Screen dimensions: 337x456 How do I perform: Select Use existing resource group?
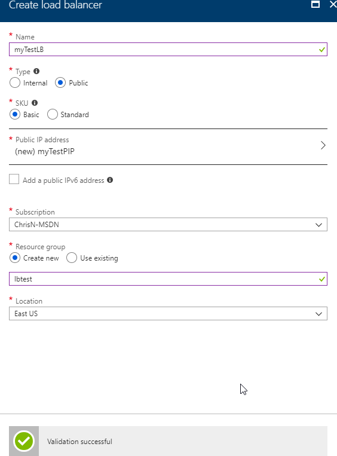pyautogui.click(x=72, y=258)
